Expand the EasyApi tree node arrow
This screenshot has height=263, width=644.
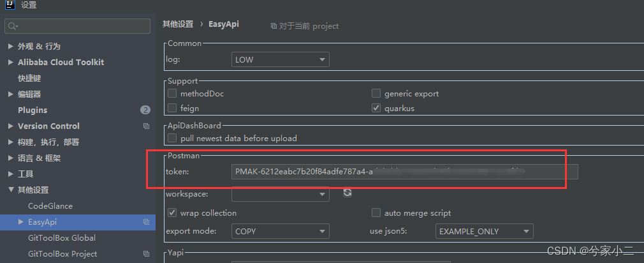click(21, 222)
